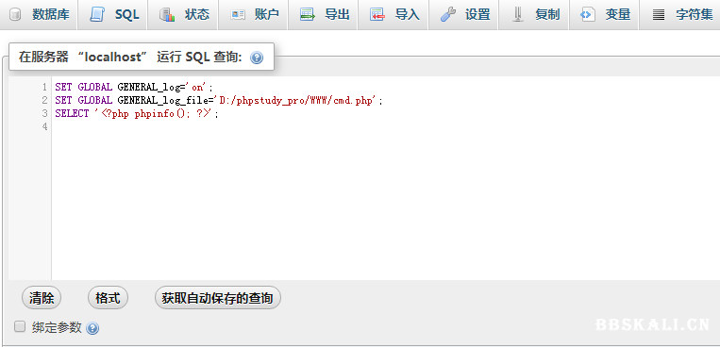This screenshot has height=347, width=720.
Task: Click the 格式 button
Action: click(108, 298)
